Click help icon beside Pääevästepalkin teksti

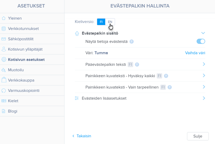tap(137, 65)
